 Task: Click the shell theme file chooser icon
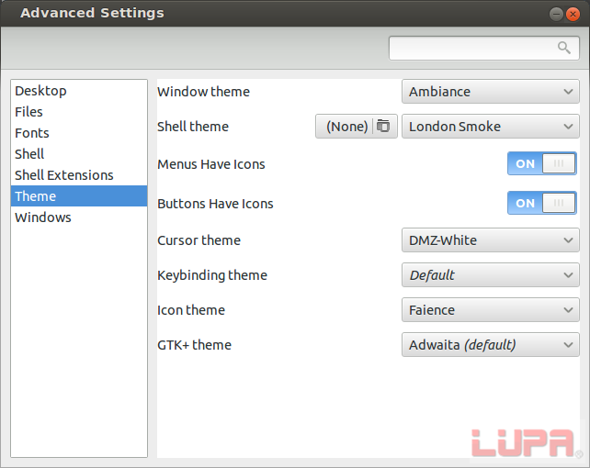383,126
